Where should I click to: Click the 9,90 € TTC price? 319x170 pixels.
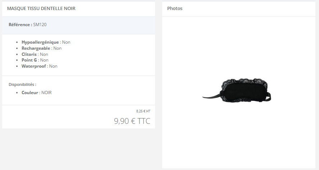(132, 121)
